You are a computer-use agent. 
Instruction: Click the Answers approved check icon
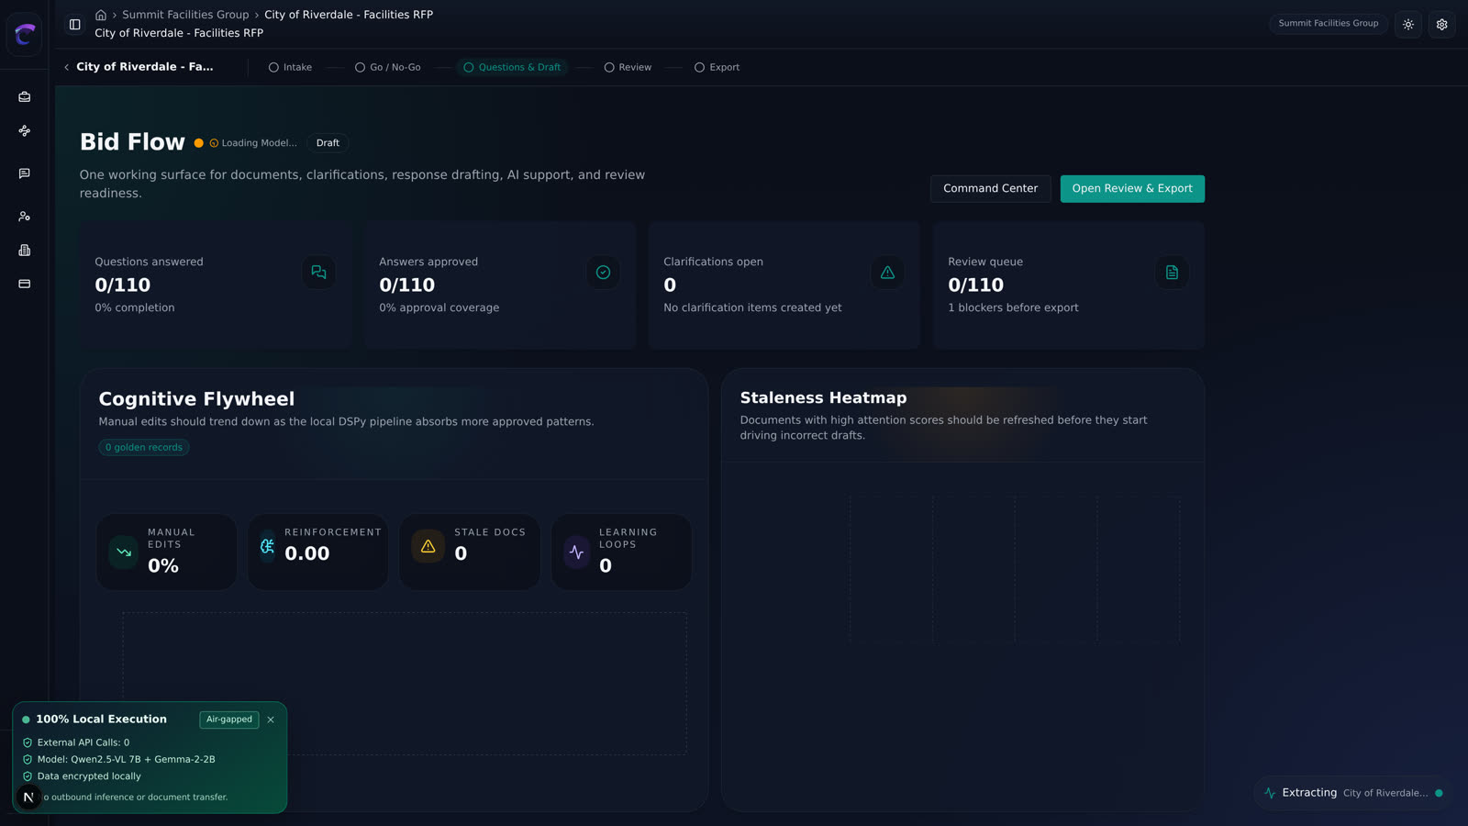tap(603, 273)
